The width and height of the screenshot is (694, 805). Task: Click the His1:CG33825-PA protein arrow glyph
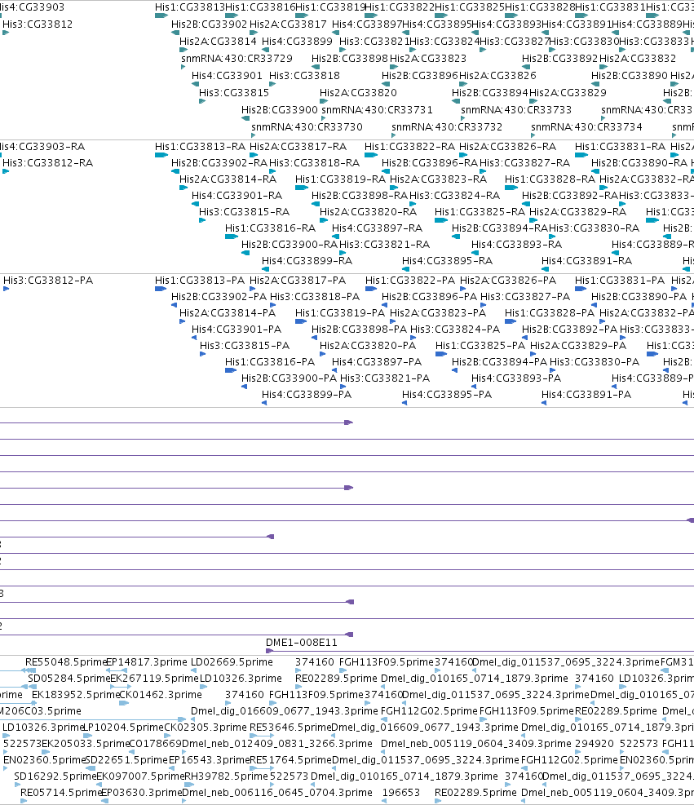[x=441, y=354]
